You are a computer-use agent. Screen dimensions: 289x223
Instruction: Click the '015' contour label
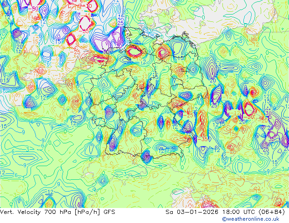coord(5,81)
